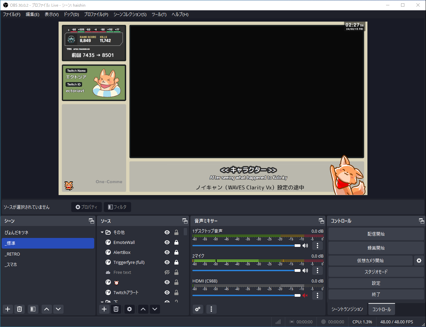Show the hidden Free text source

[x=167, y=272]
